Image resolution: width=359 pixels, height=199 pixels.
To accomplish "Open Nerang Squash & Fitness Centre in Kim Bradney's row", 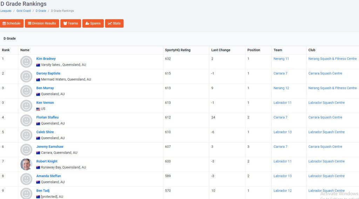I will [332, 59].
